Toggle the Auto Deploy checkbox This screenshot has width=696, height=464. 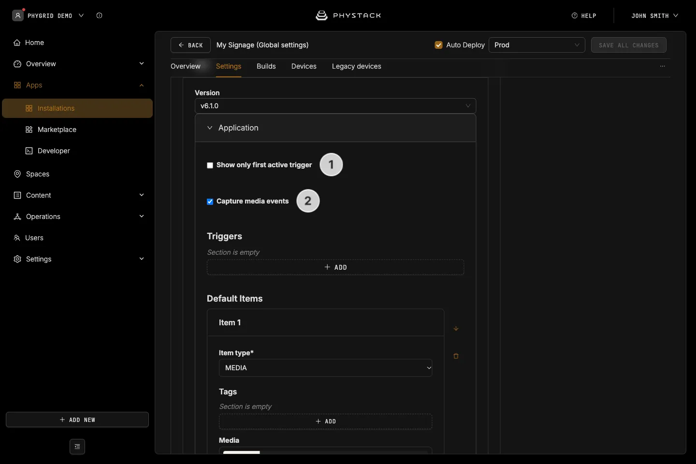click(x=439, y=45)
